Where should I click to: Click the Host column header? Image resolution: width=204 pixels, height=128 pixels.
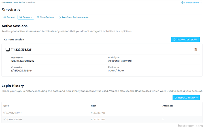(93, 106)
